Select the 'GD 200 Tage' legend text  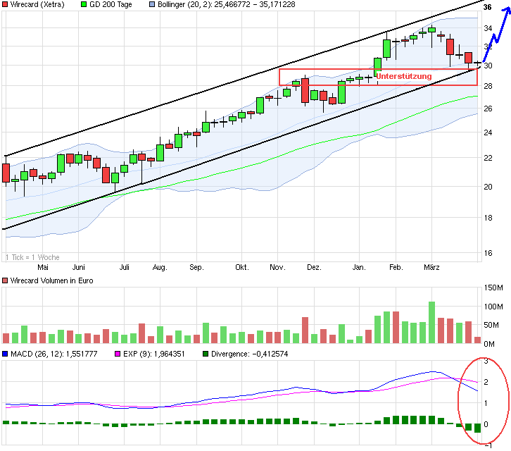click(x=111, y=4)
